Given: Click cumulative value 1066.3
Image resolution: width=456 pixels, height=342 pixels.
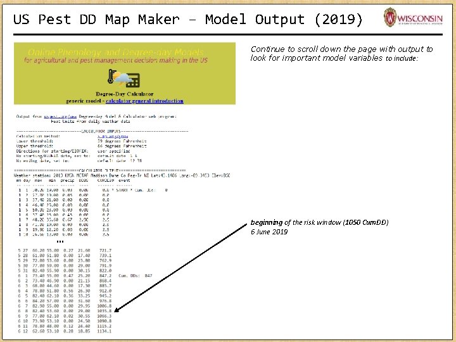Looking at the screenshot, I should pos(104,316).
